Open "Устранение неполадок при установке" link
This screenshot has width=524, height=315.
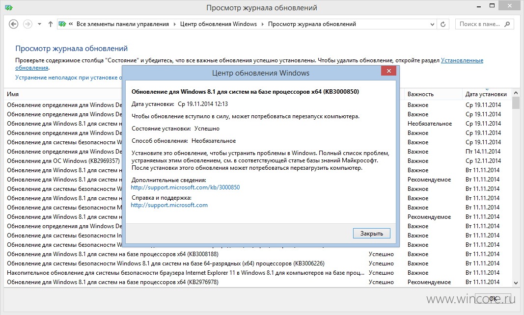[x=69, y=78]
